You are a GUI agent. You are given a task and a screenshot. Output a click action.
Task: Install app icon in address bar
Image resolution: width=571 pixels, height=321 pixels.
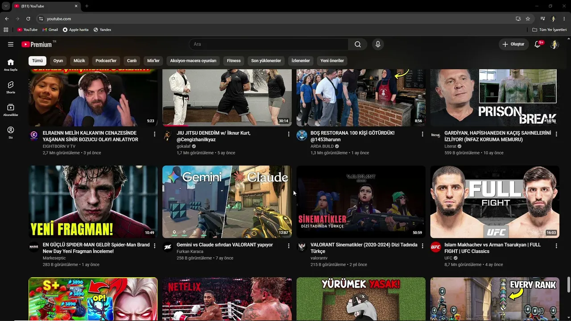518,19
